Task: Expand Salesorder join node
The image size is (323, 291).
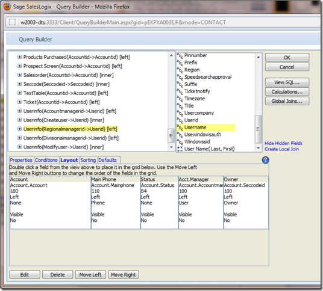Action: [19, 75]
